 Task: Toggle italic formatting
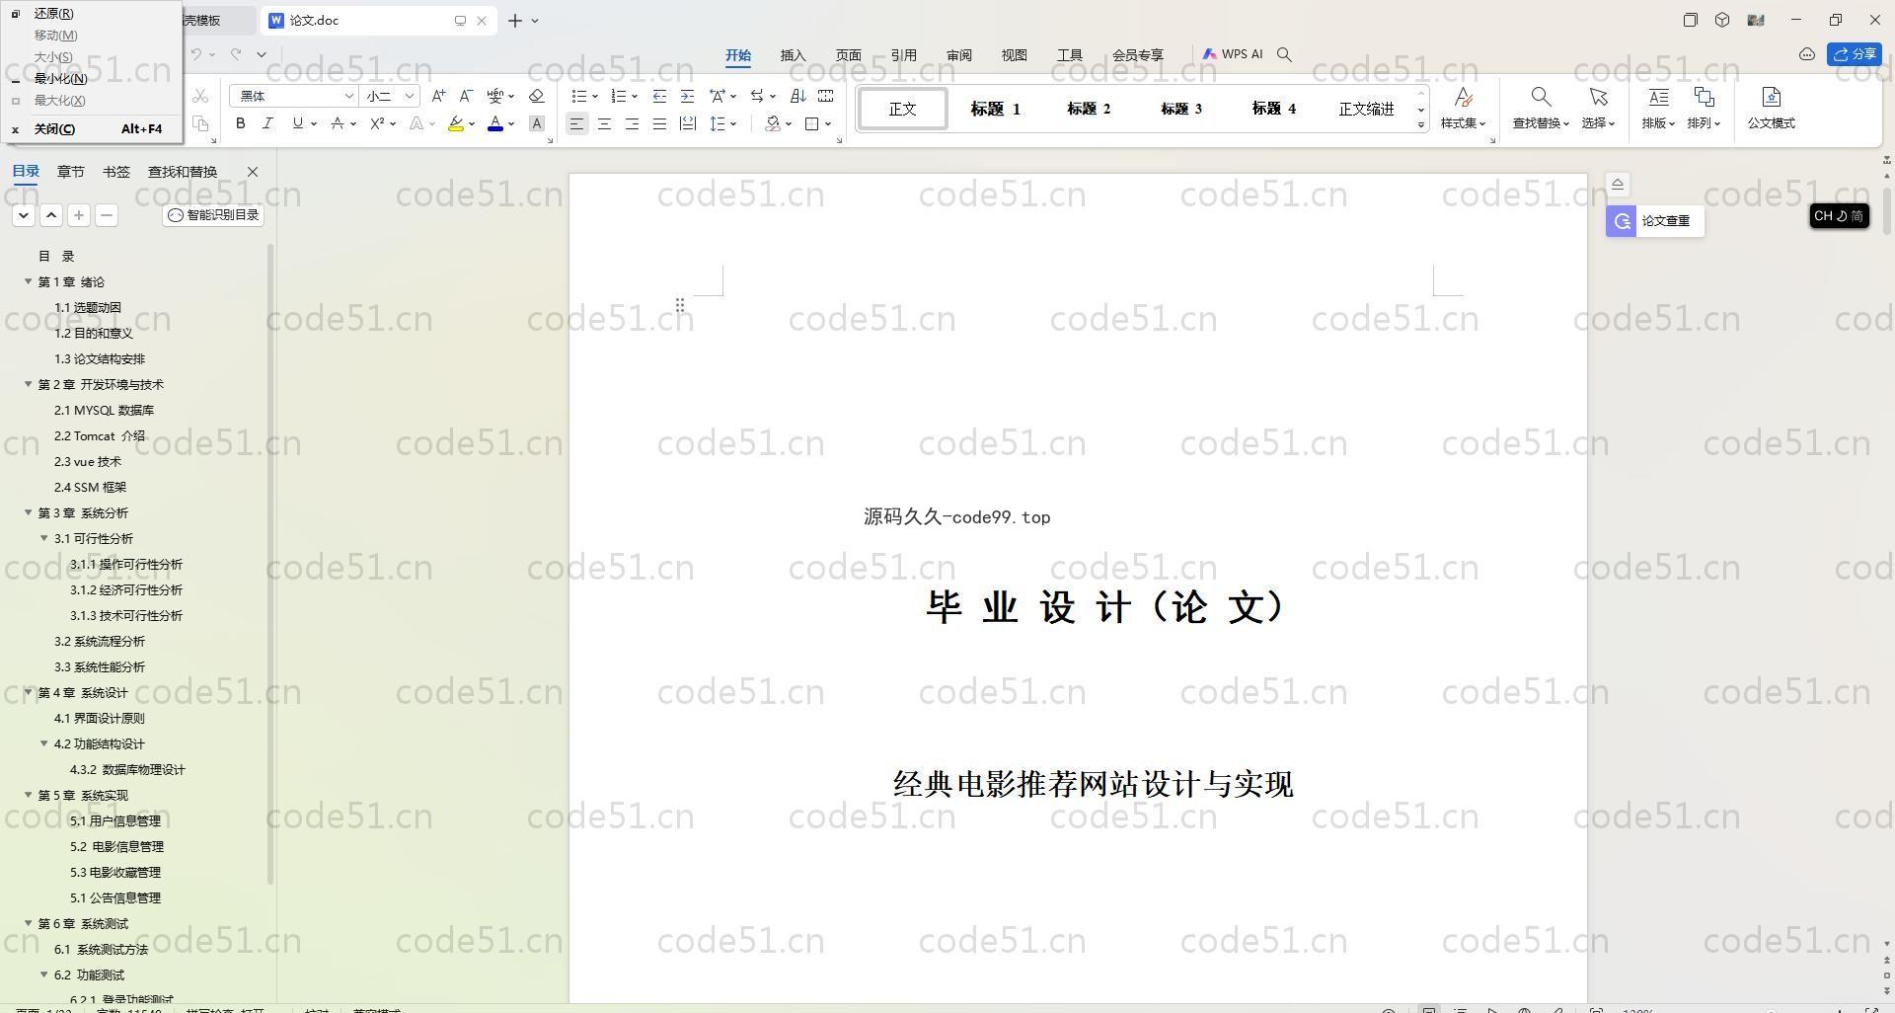coord(267,123)
